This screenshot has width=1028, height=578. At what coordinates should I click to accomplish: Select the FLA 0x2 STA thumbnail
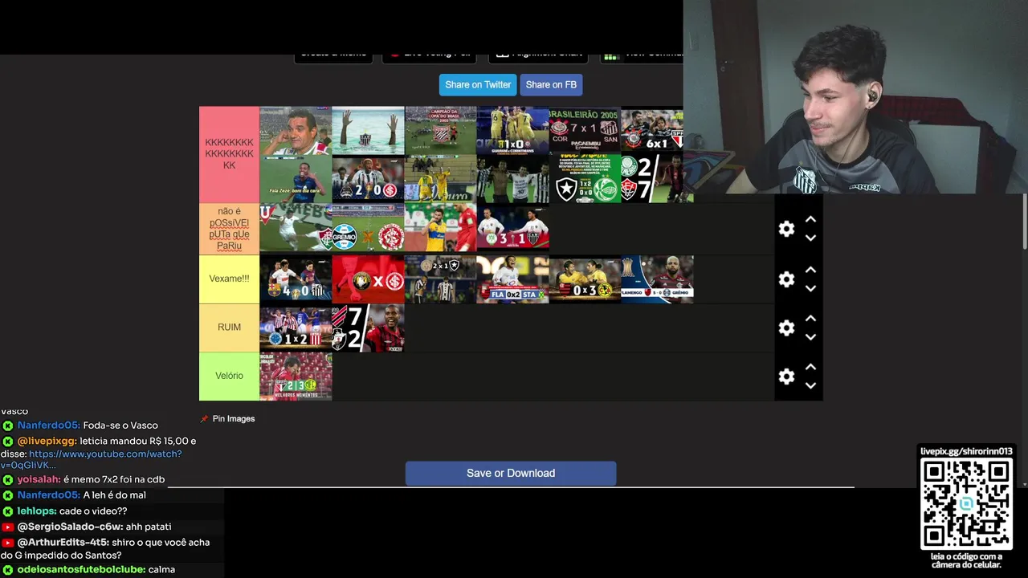[512, 279]
